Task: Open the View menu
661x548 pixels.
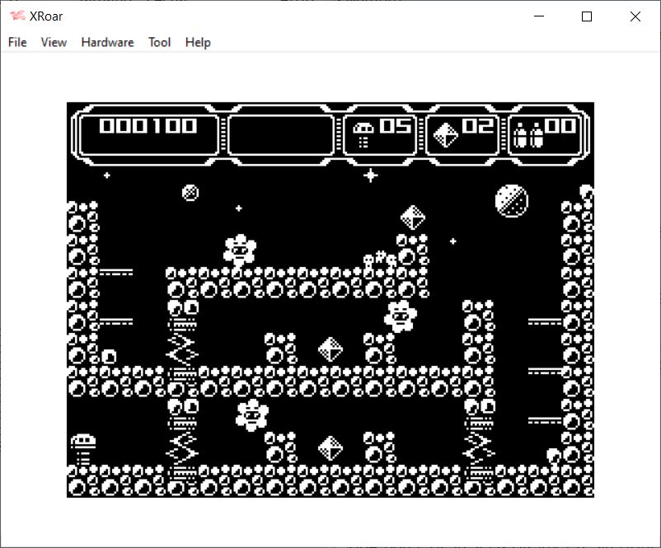Action: coord(54,42)
